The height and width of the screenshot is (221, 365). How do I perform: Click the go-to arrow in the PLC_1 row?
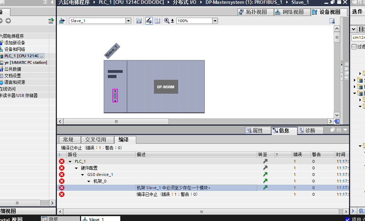266,161
